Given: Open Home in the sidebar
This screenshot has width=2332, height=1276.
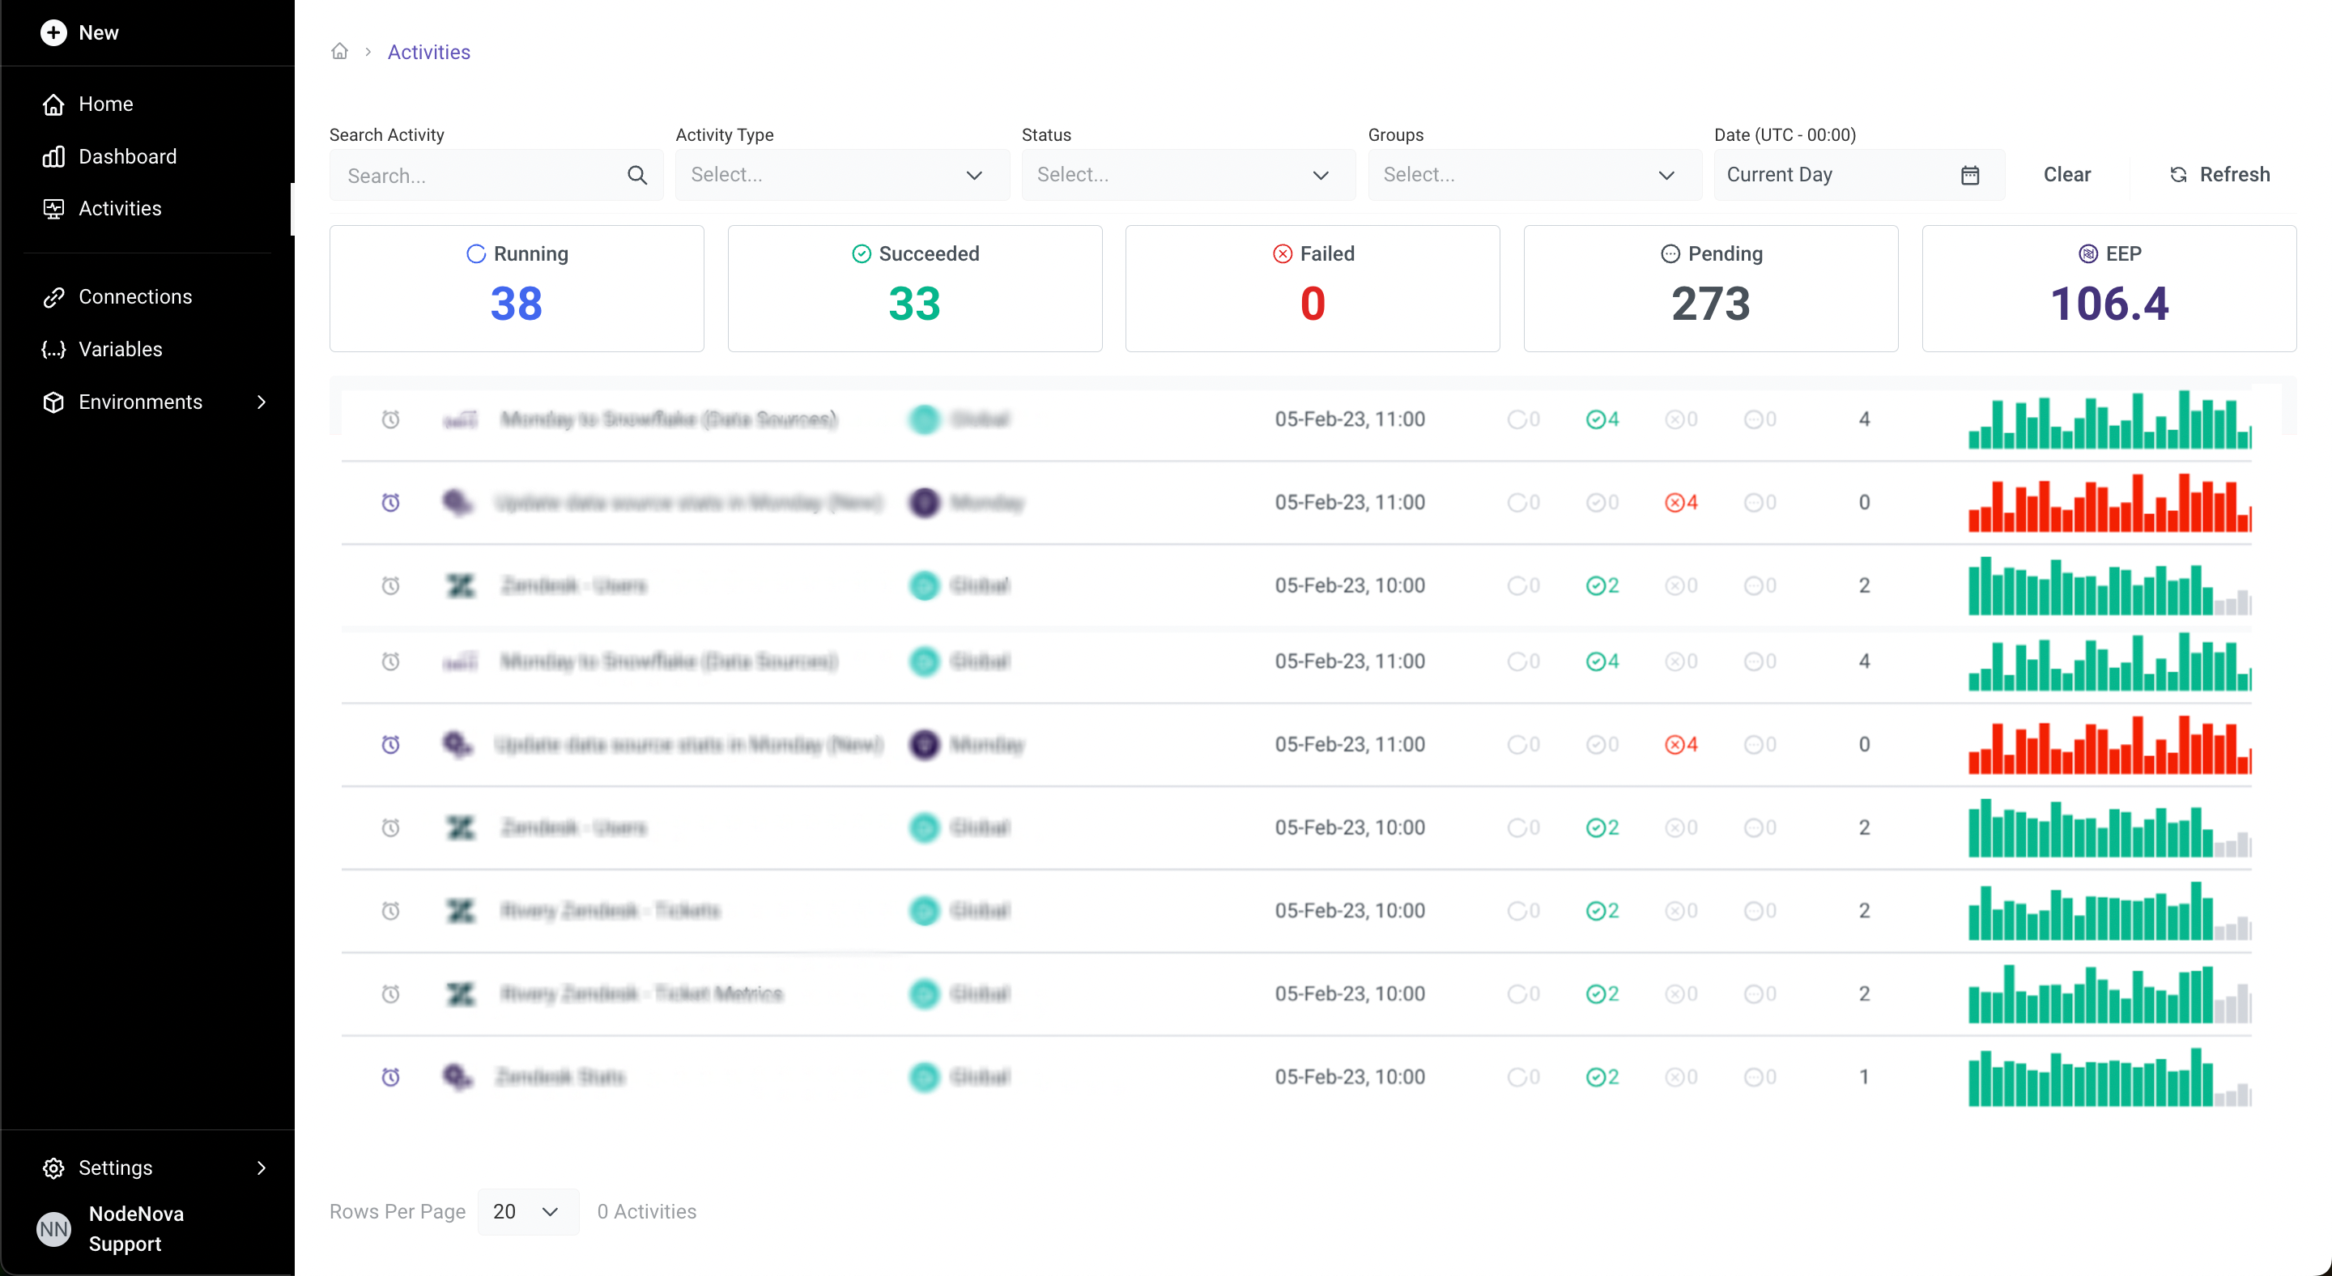Looking at the screenshot, I should coord(105,104).
